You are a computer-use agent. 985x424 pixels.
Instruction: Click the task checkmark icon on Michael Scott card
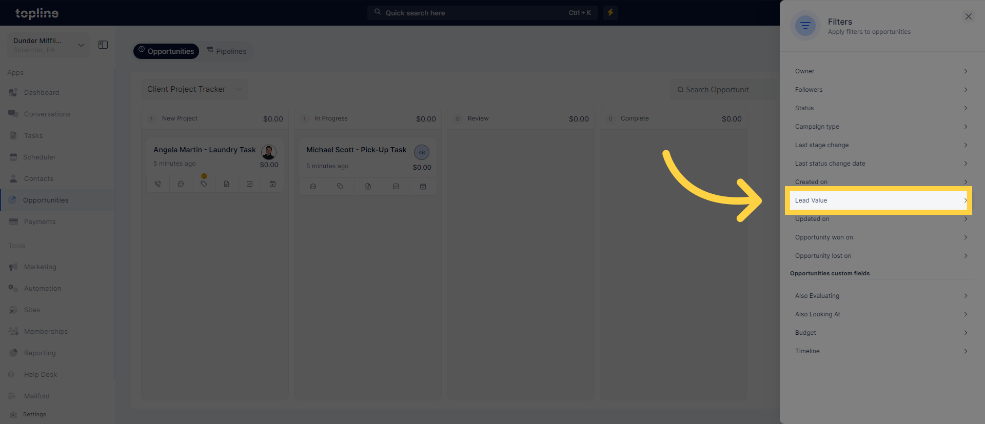click(x=396, y=187)
